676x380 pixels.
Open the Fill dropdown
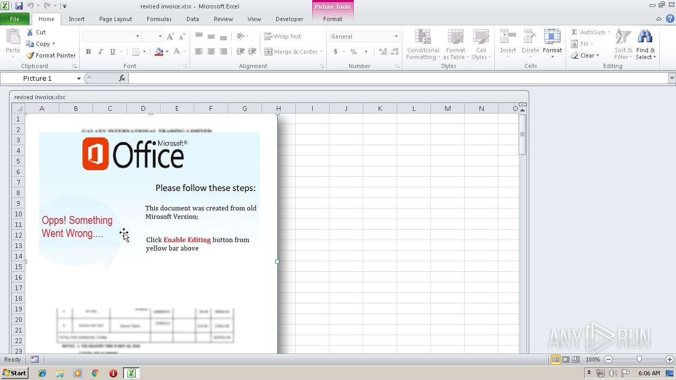(x=583, y=44)
